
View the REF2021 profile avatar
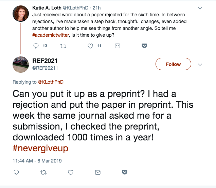coord(21,65)
